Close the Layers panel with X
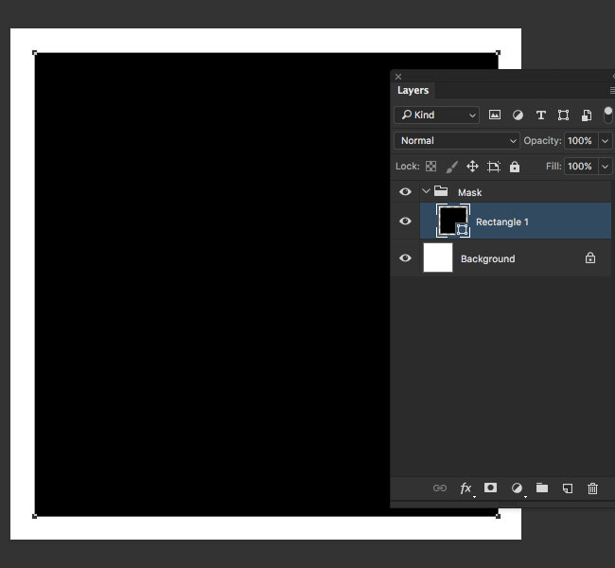The width and height of the screenshot is (615, 568). pyautogui.click(x=398, y=77)
